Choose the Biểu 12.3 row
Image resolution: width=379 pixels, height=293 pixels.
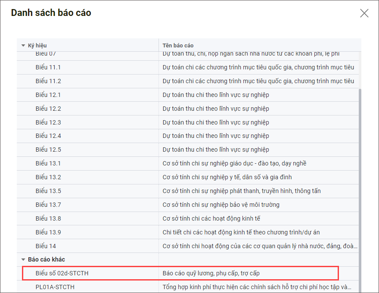coord(48,122)
